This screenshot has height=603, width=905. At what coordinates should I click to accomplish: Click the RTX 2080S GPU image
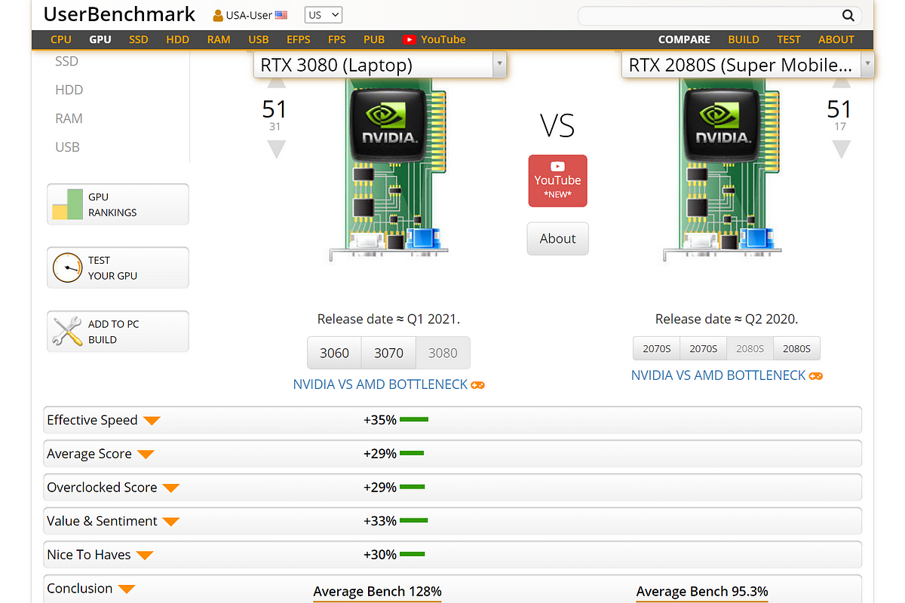722,170
